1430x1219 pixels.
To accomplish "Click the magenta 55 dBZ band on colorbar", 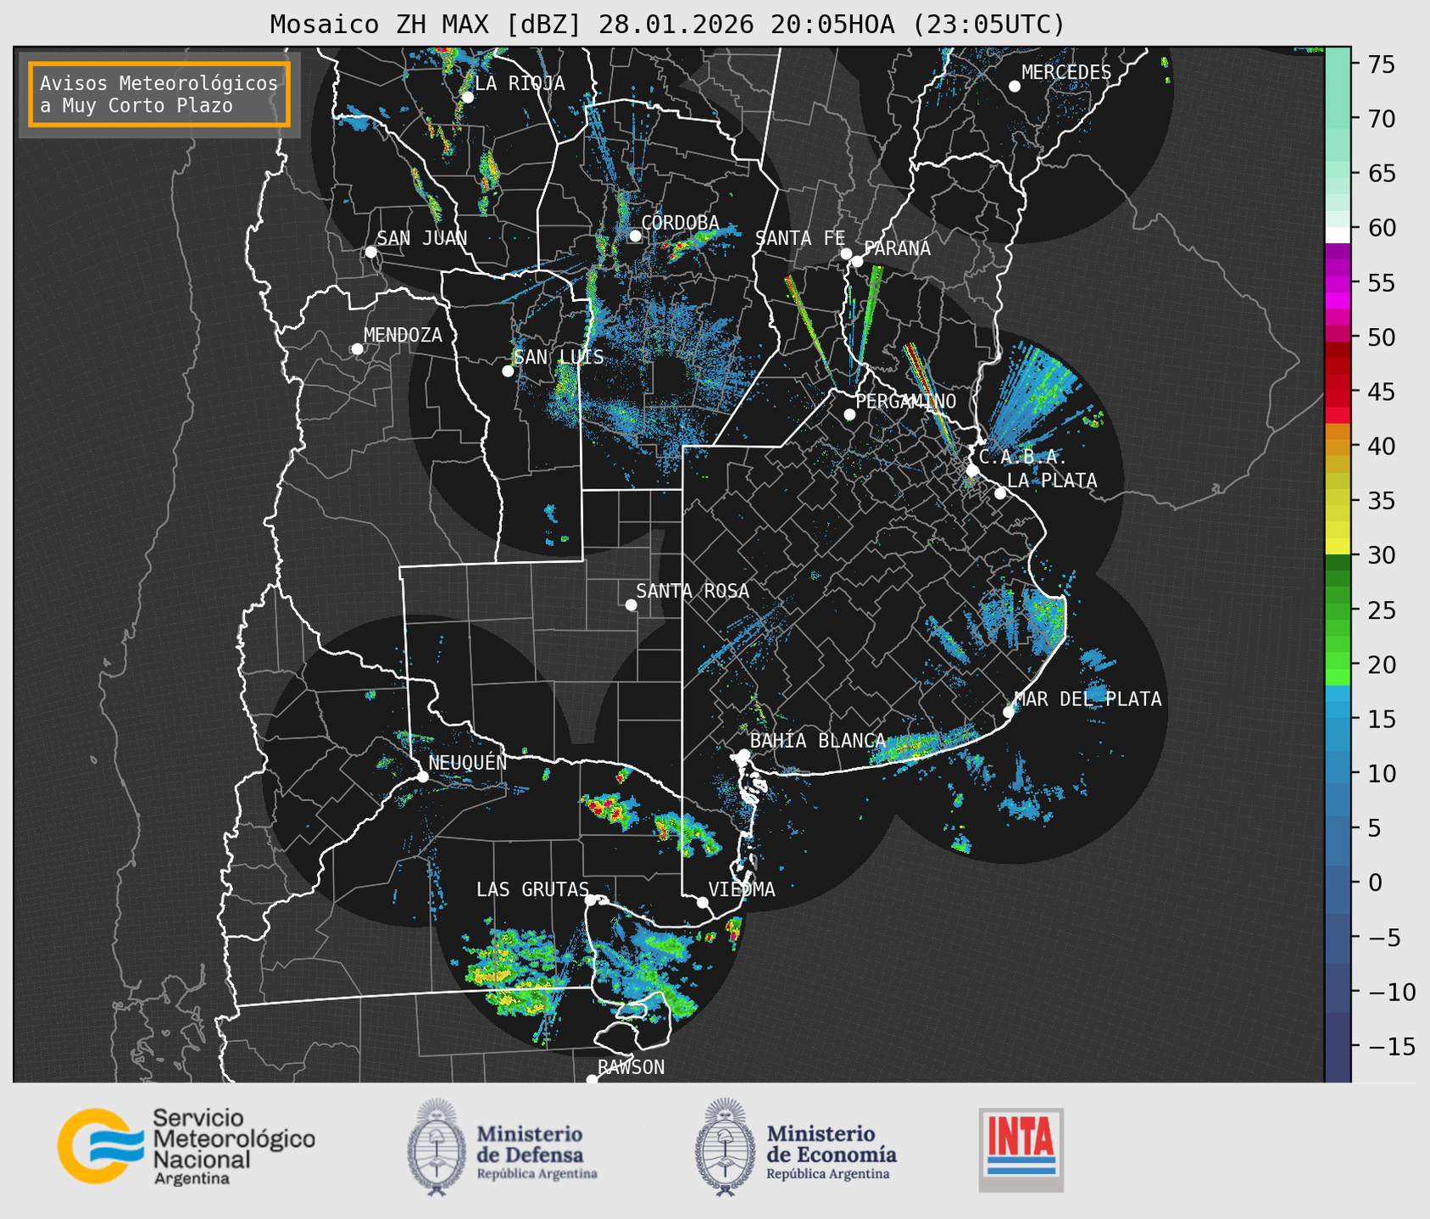I will coord(1337,282).
